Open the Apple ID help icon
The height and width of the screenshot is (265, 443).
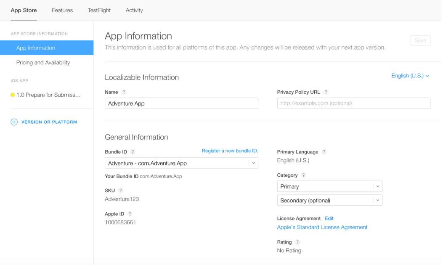pyautogui.click(x=130, y=214)
